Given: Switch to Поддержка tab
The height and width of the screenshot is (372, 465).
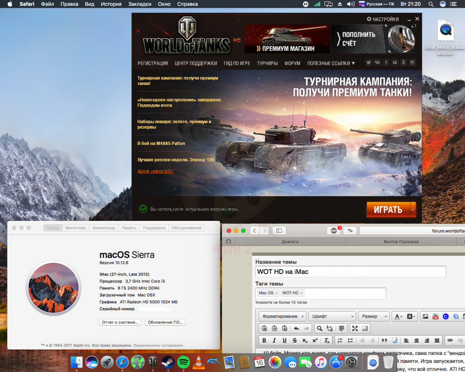Looking at the screenshot, I should [x=154, y=228].
